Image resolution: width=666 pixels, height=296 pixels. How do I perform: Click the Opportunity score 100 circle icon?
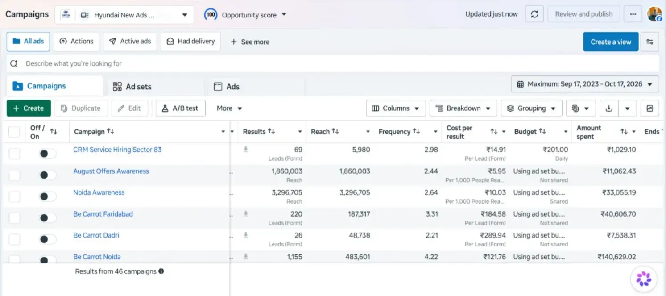point(211,15)
